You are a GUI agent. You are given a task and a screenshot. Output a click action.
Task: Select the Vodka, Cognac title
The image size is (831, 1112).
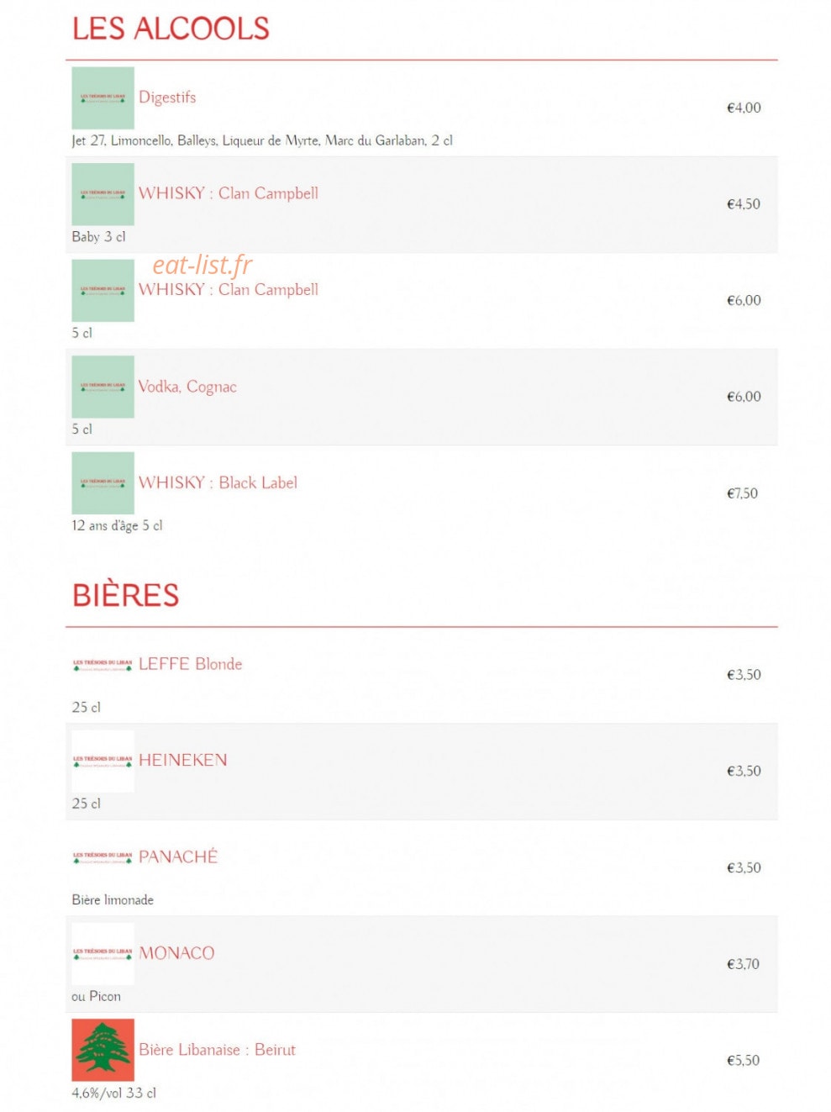pyautogui.click(x=187, y=387)
